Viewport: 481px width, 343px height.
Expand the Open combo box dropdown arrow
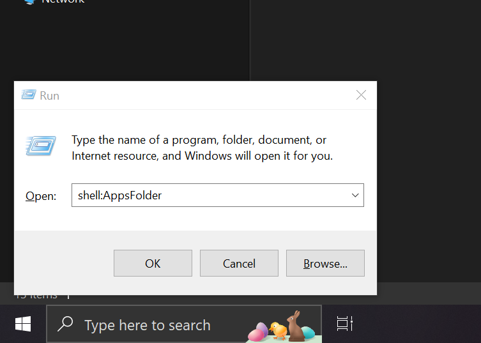click(x=355, y=195)
